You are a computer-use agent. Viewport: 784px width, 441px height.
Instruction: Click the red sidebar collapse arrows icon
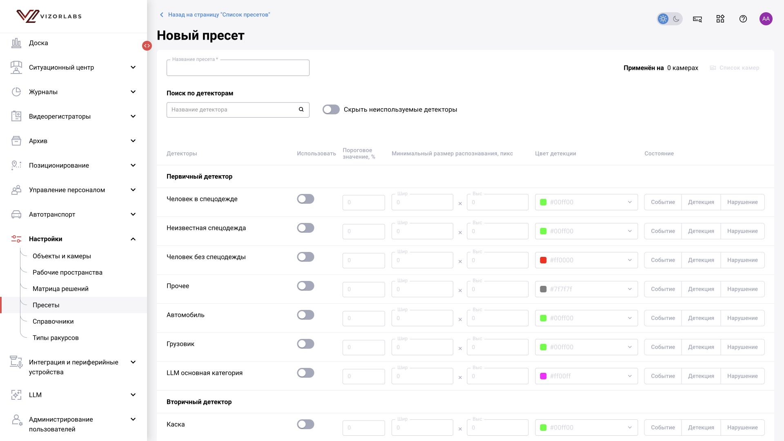[x=147, y=46]
